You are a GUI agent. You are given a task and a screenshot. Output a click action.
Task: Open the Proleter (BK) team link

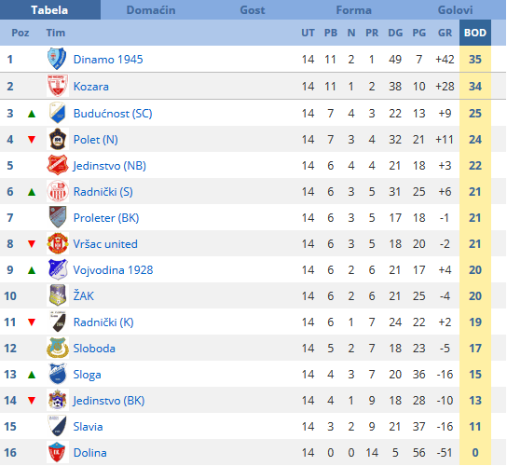pyautogui.click(x=106, y=218)
